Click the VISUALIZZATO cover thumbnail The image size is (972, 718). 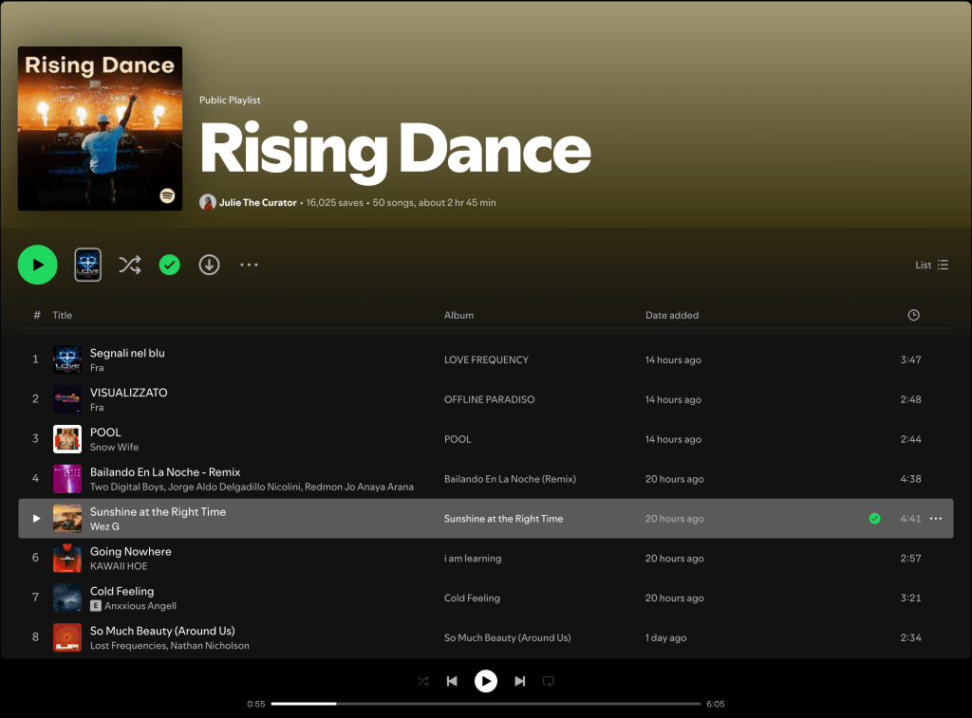67,399
